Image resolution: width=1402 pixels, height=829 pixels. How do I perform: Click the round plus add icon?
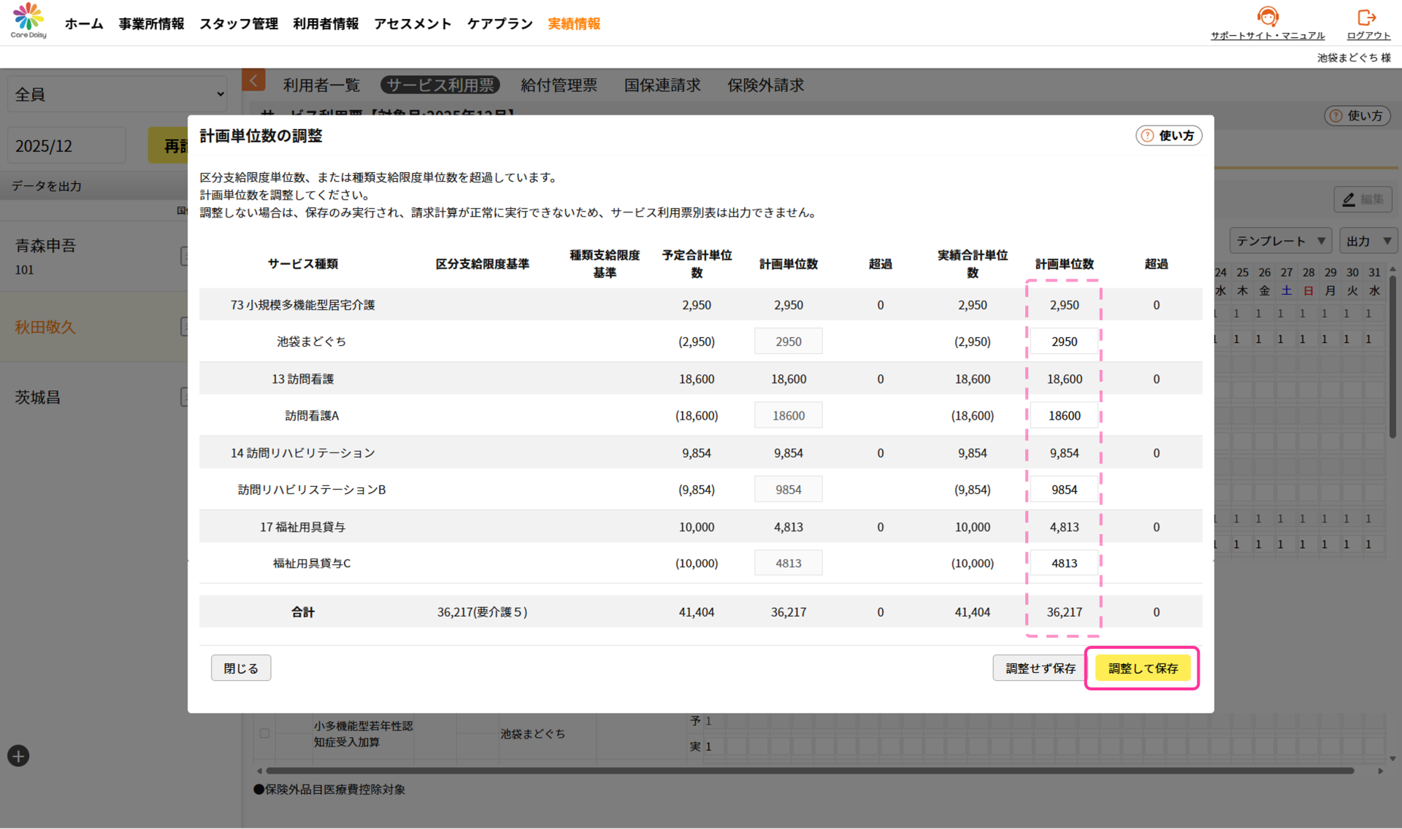pos(18,756)
